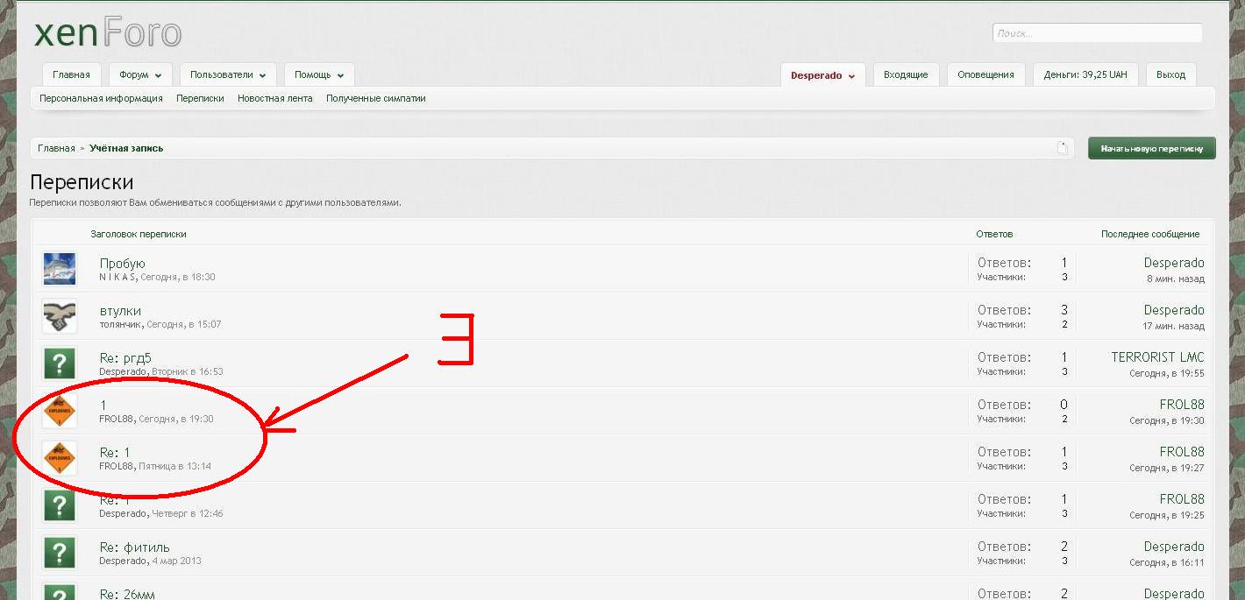Open the Desperado account dropdown
The height and width of the screenshot is (600, 1245).
(822, 75)
